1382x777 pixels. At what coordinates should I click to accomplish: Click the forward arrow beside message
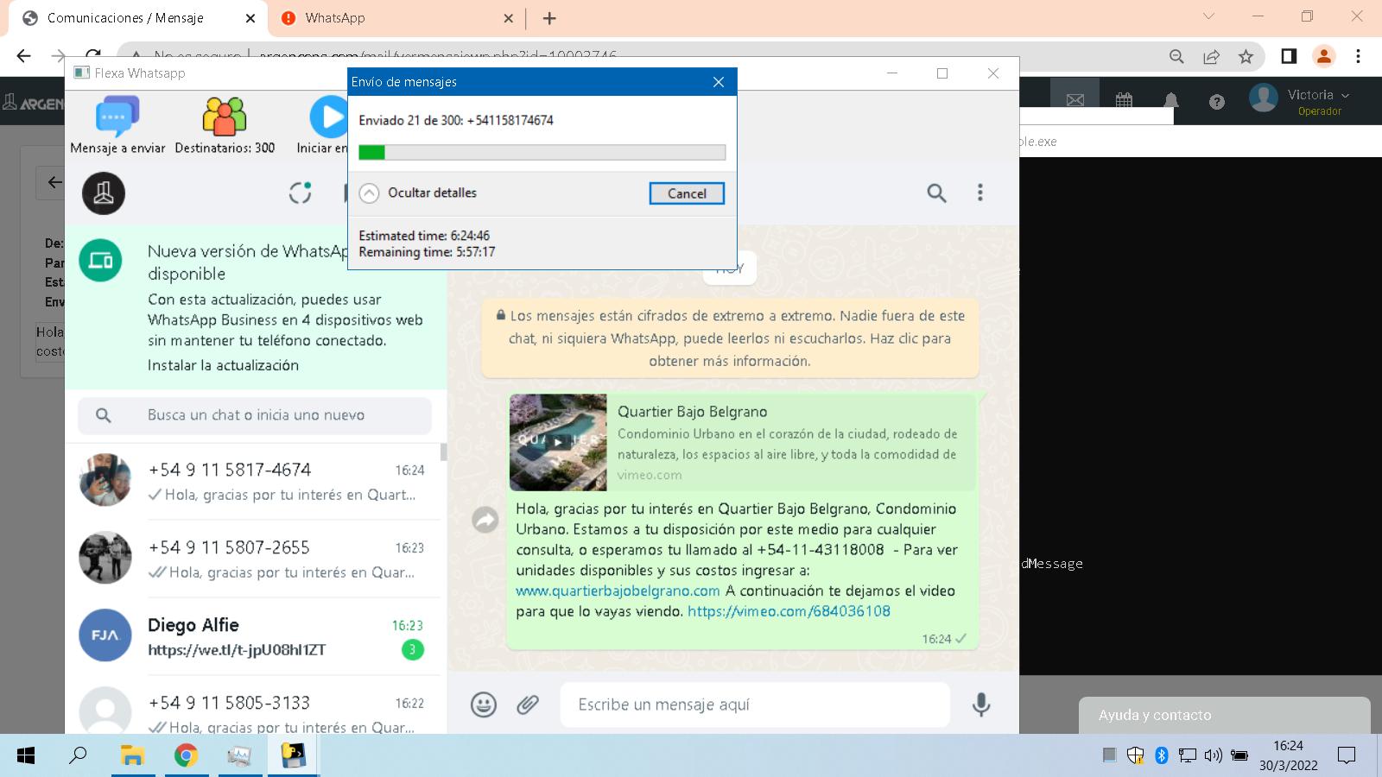[x=485, y=519]
